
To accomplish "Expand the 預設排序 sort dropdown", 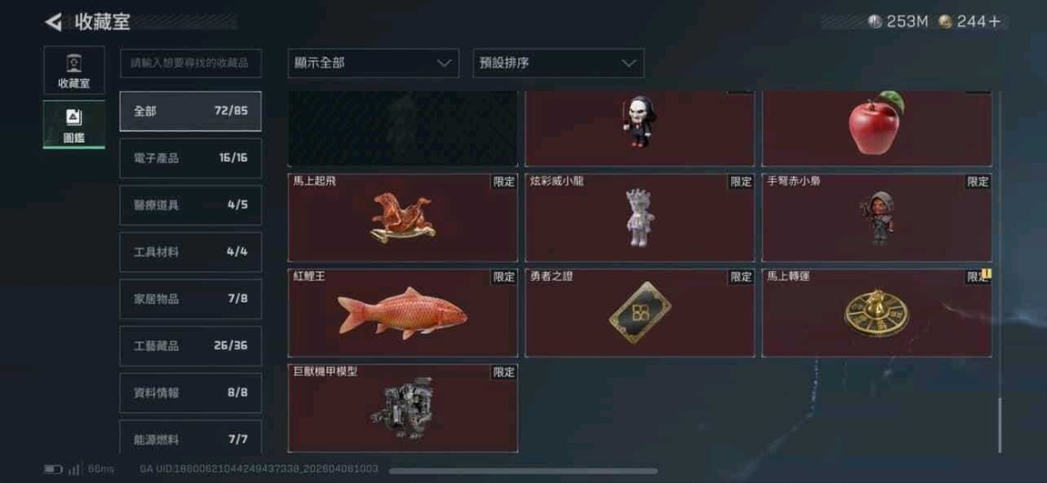I will [558, 64].
